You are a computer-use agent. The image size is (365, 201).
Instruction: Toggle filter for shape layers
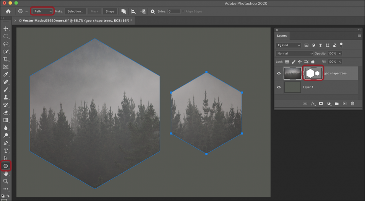point(328,45)
